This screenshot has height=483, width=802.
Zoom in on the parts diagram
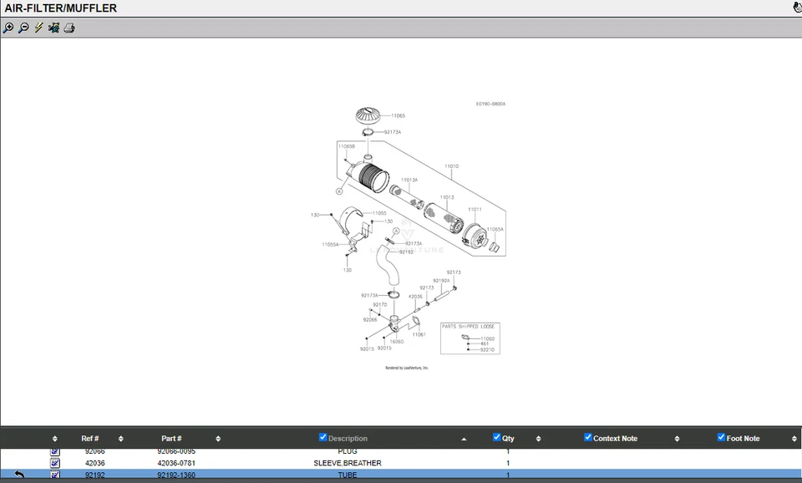8,28
